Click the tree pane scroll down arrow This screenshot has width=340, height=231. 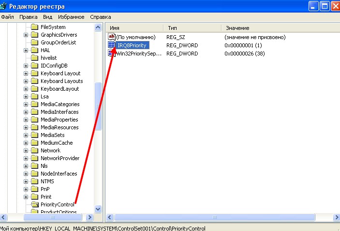coord(98,209)
